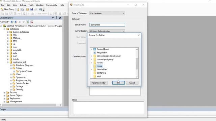Select the Service Broker folder
216x121 pixels.
22,83
